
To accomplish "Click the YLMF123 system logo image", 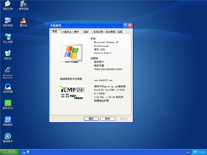I will (x=72, y=92).
